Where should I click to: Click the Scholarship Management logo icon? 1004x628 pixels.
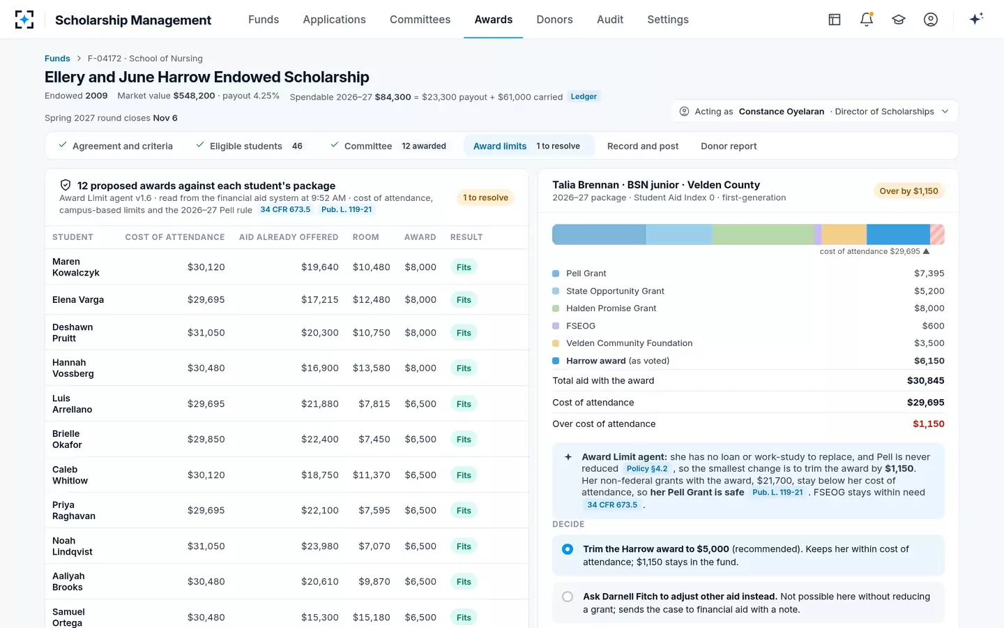[24, 20]
